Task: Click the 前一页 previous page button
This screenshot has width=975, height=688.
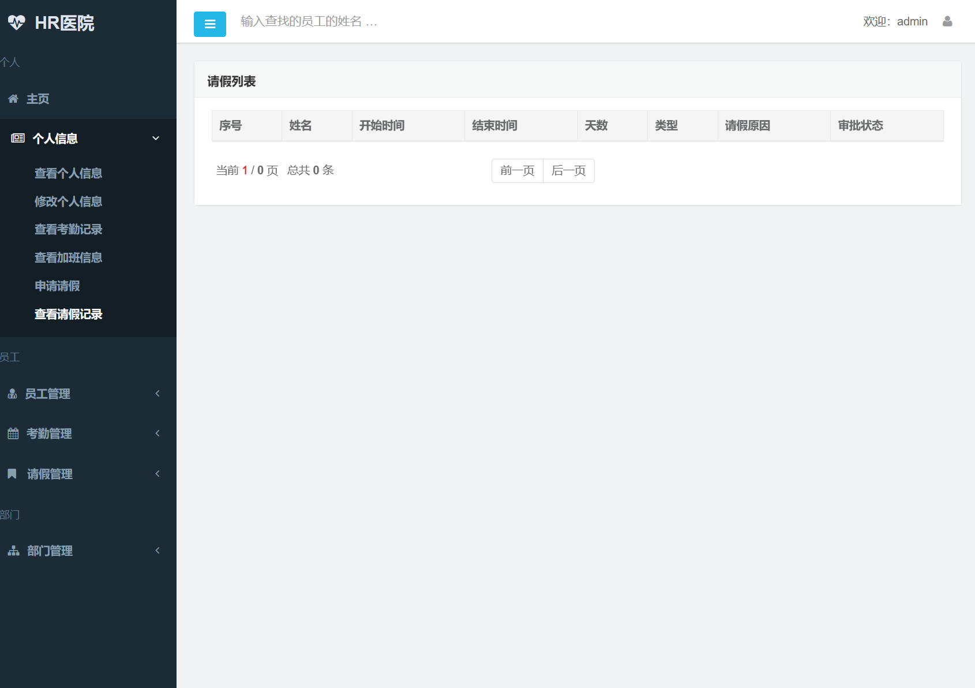Action: click(516, 171)
